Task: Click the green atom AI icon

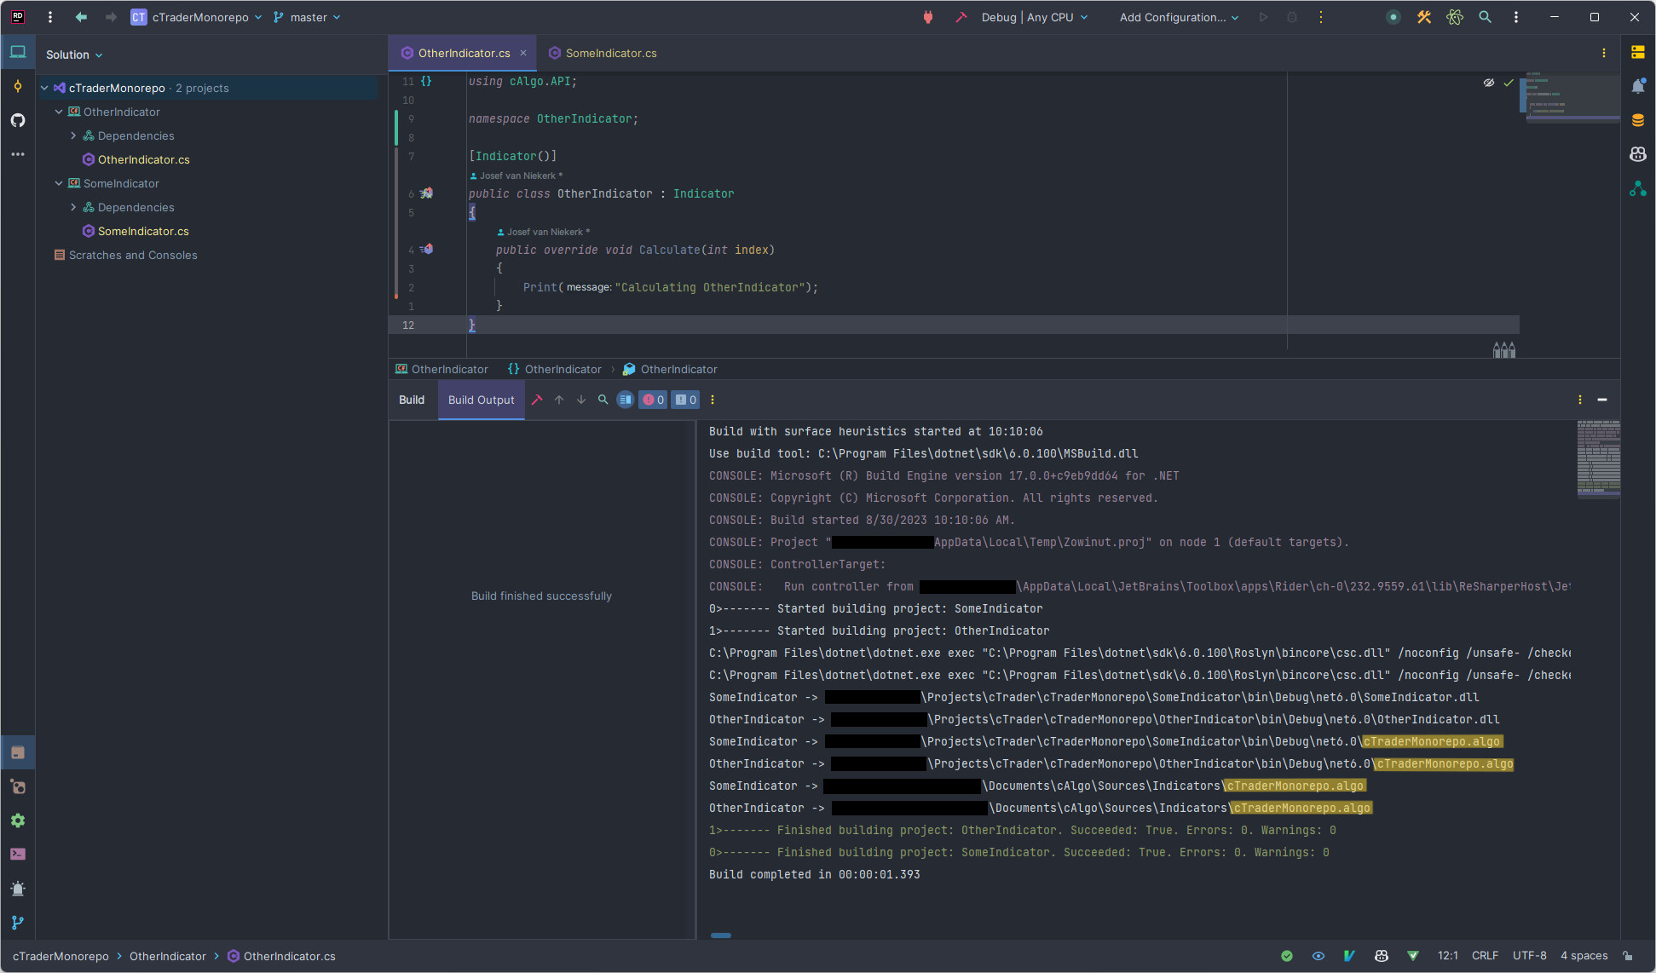Action: 1455,17
